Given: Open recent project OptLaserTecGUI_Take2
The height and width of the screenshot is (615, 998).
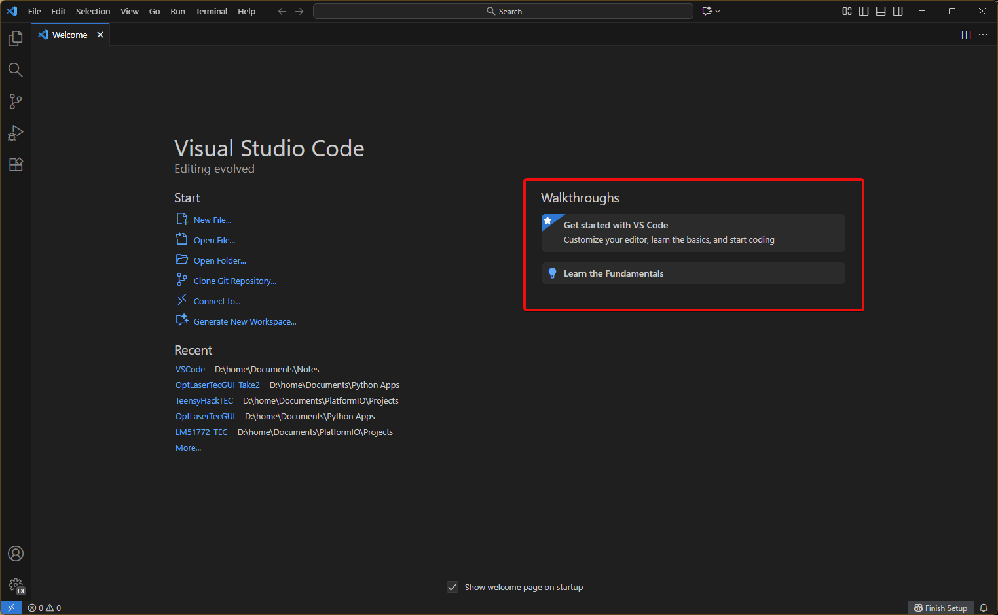Looking at the screenshot, I should (x=217, y=385).
